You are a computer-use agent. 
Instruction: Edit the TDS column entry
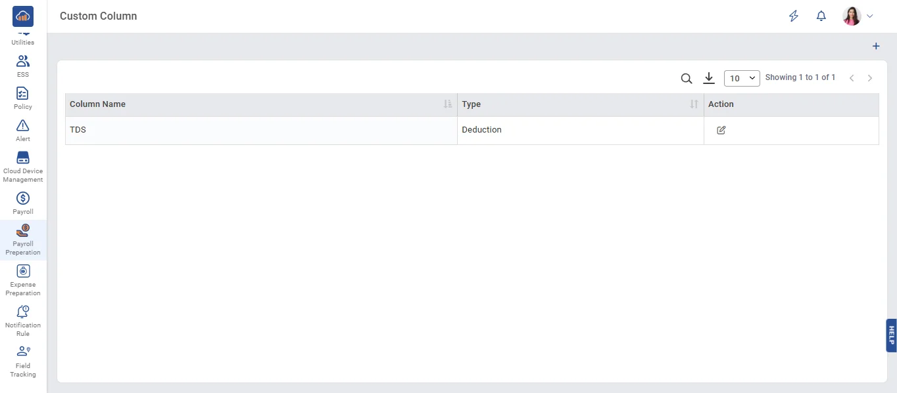tap(721, 130)
